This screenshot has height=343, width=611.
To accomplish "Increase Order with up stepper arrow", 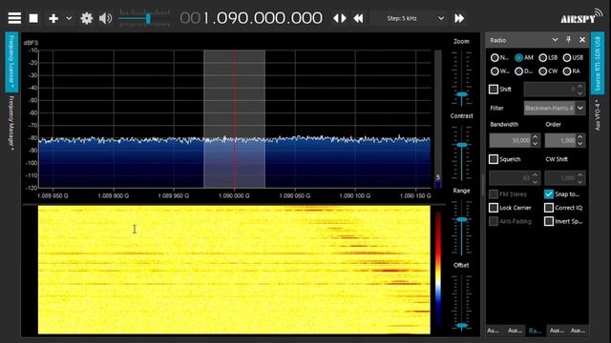I will click(x=580, y=137).
